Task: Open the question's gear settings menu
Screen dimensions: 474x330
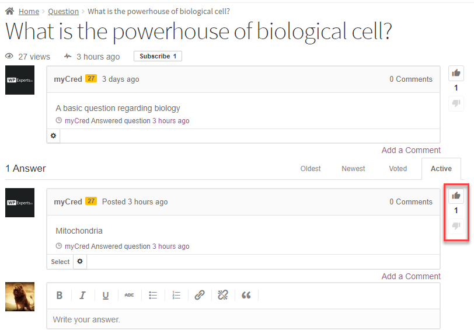Action: point(54,136)
